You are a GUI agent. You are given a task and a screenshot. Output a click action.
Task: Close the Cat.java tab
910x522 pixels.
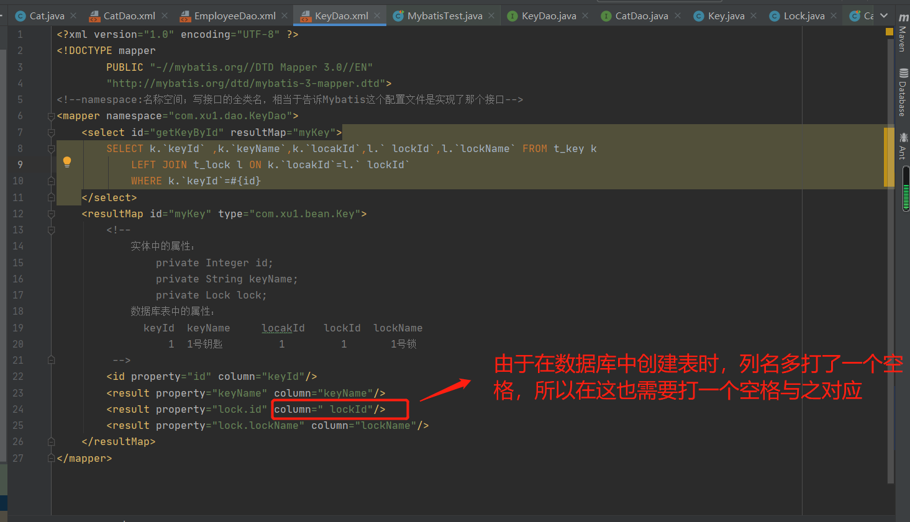click(74, 16)
